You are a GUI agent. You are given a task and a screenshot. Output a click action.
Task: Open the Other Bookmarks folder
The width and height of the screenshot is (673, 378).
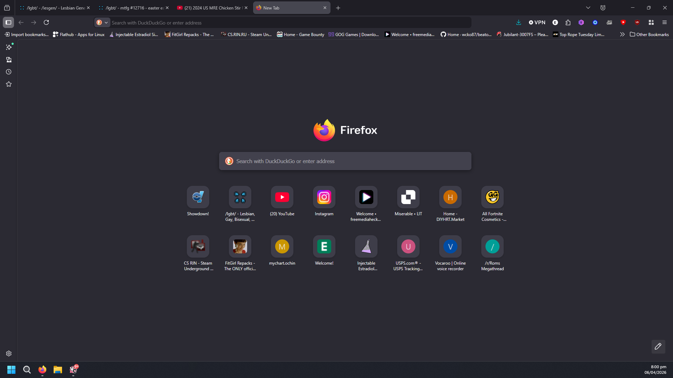click(649, 34)
